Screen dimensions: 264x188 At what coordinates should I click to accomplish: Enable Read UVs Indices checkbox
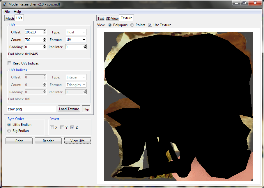(9, 63)
